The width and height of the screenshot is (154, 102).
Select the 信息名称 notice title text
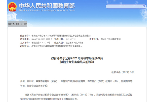click(61, 36)
